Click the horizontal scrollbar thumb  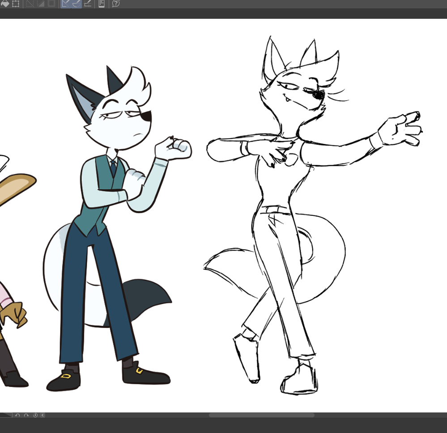click(261, 415)
